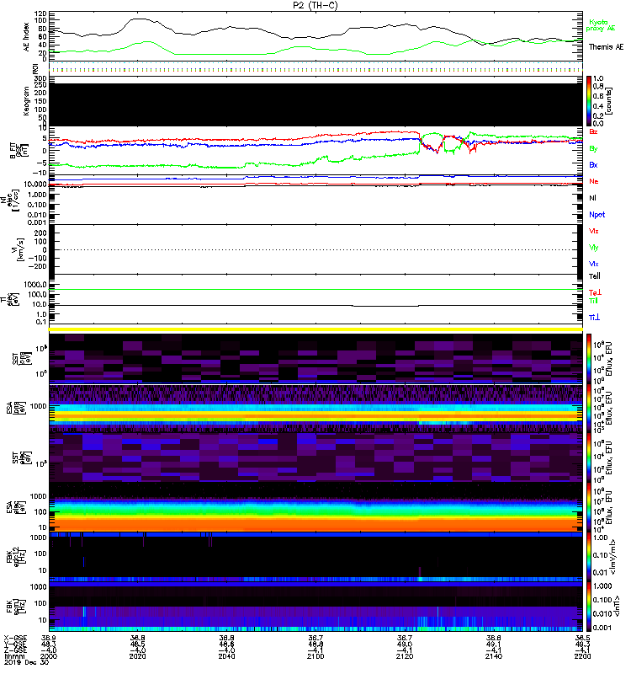Click the "FBK edc12 [Hz]" axis label

(x=16, y=555)
